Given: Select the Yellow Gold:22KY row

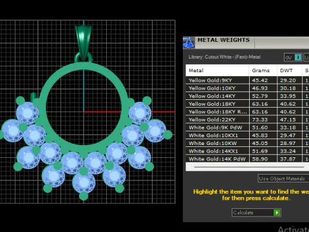Looking at the screenshot, I should click(x=247, y=120).
